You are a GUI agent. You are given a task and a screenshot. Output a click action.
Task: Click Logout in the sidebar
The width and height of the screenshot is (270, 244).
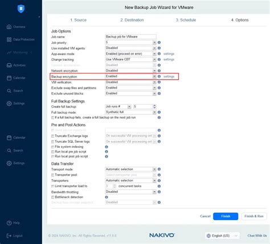[15, 235]
